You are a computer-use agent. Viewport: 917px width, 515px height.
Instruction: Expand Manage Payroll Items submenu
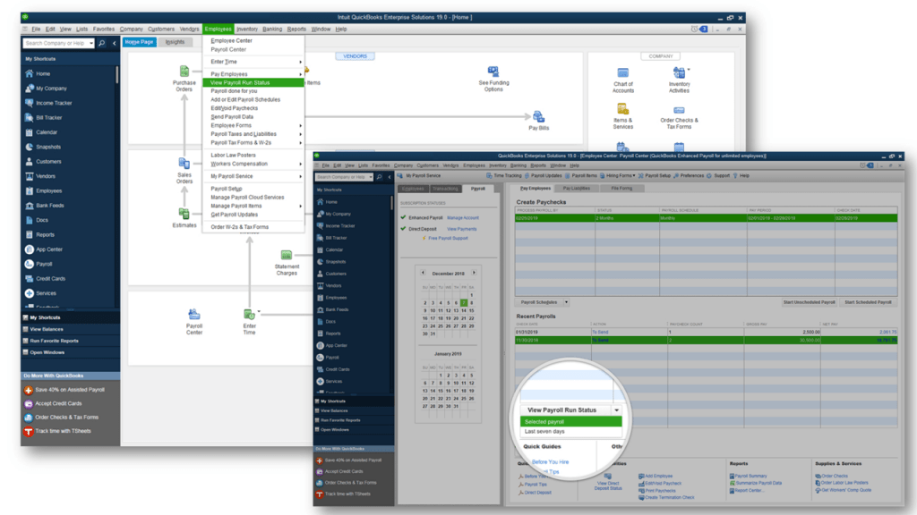[301, 207]
